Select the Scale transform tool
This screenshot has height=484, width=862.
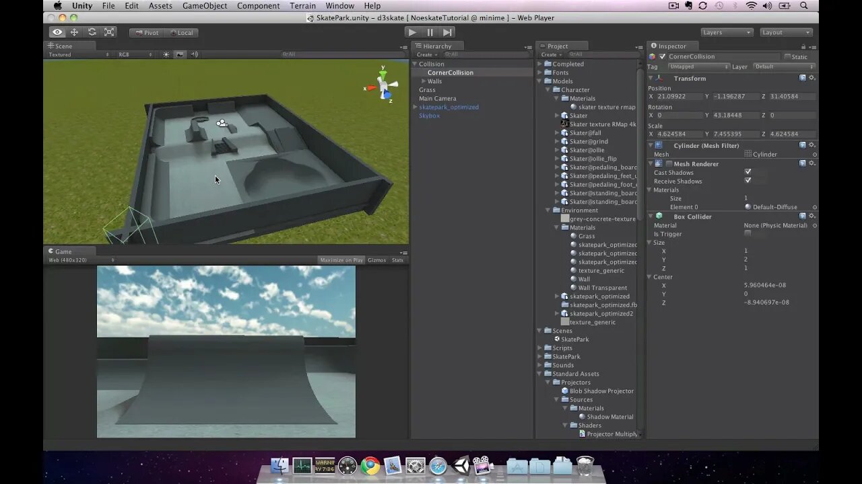[x=109, y=32]
